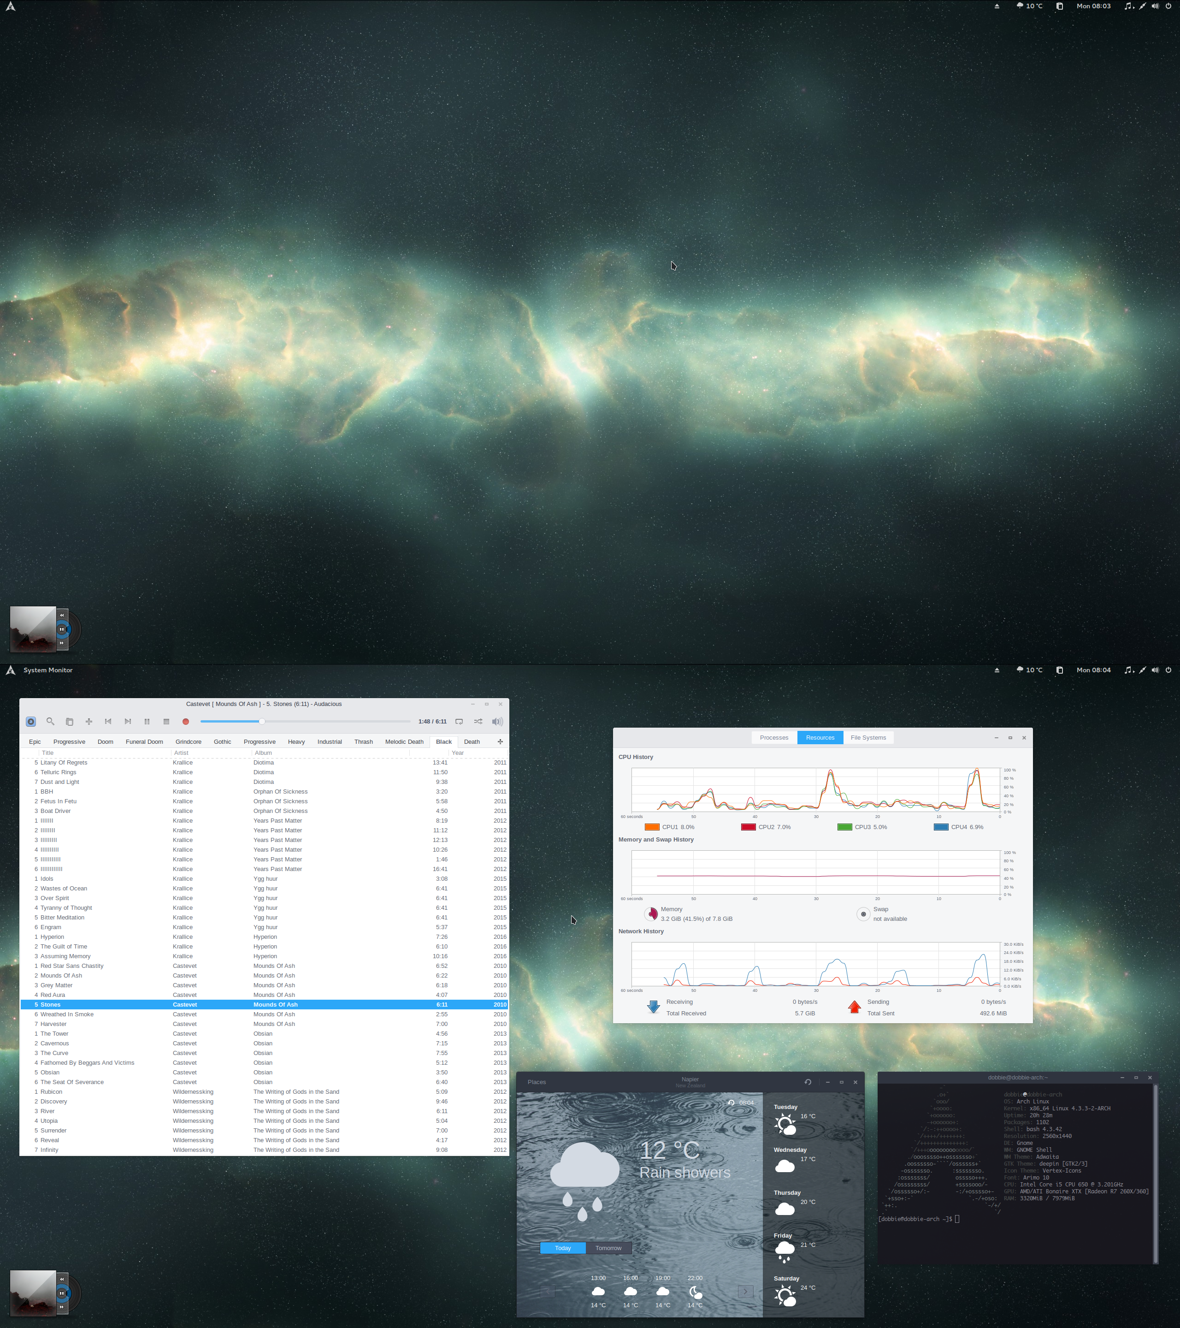Click the blue Receiving arrow icon
The width and height of the screenshot is (1180, 1328).
click(653, 1007)
